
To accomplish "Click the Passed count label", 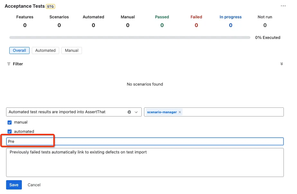I will click(162, 17).
